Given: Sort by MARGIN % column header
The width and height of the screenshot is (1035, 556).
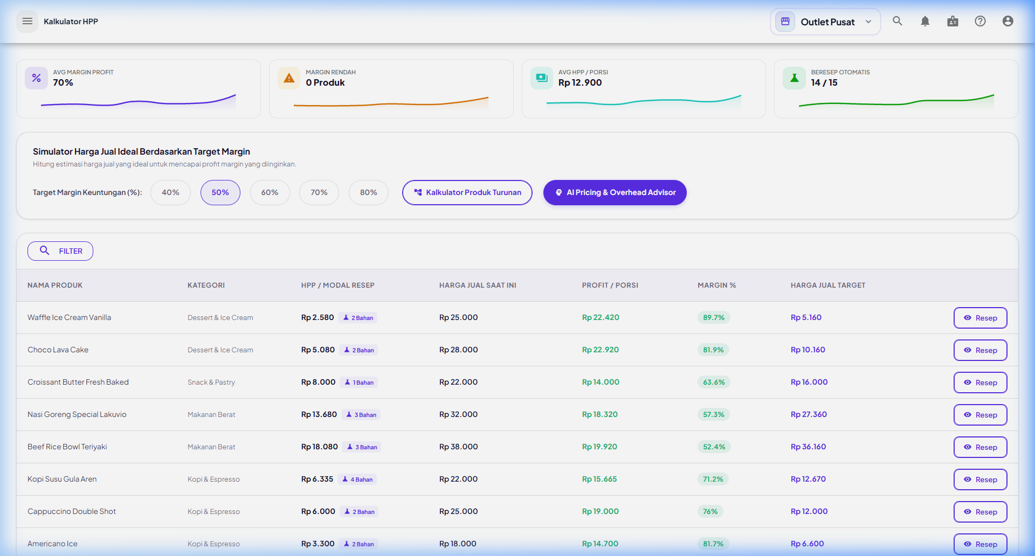Looking at the screenshot, I should [716, 285].
